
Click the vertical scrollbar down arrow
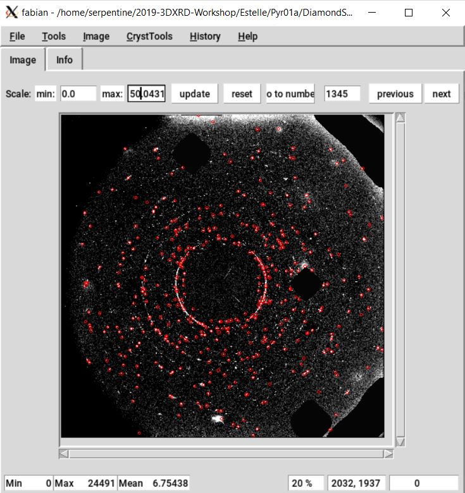pyautogui.click(x=400, y=441)
